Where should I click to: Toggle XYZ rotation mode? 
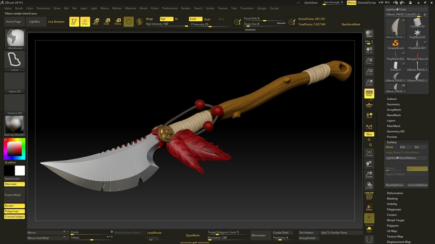point(369,134)
